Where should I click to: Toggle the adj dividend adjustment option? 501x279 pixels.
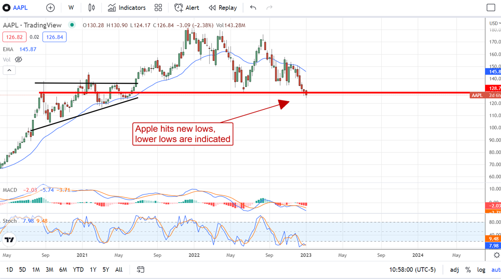(x=454, y=269)
